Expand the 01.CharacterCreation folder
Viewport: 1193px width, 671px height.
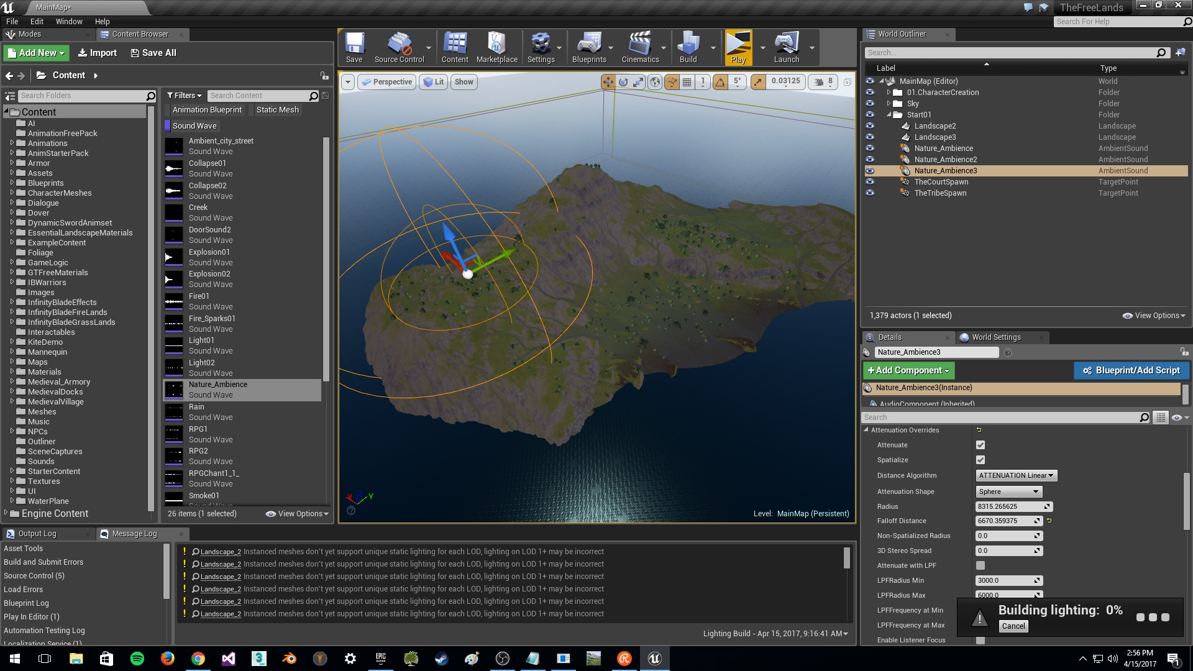pos(889,93)
